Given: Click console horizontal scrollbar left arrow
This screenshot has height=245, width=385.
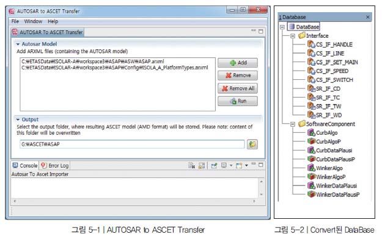Looking at the screenshot, I should [15, 201].
